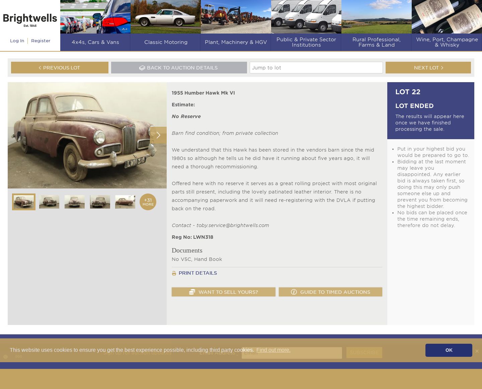Focus the Jump to lot field
The height and width of the screenshot is (389, 482).
tap(316, 68)
